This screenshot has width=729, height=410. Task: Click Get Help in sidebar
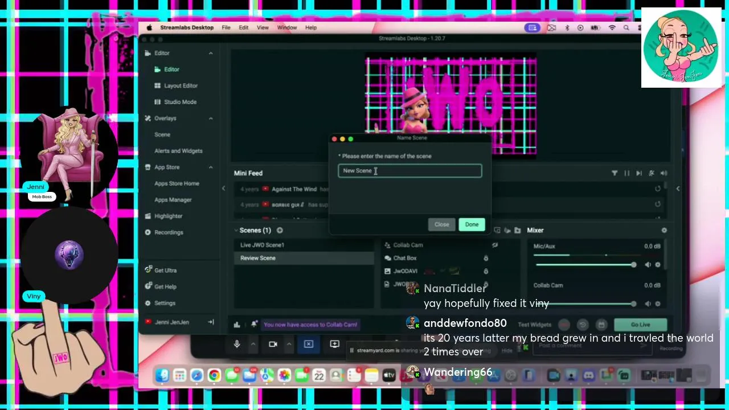[165, 286]
